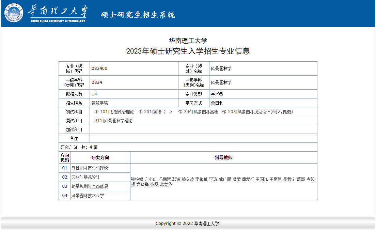
Task: Click direction code 02
Action: 64,177
